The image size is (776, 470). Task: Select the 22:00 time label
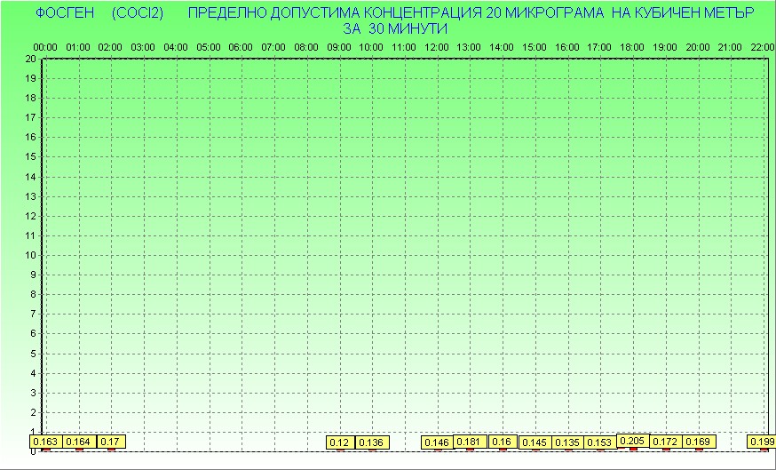point(763,47)
